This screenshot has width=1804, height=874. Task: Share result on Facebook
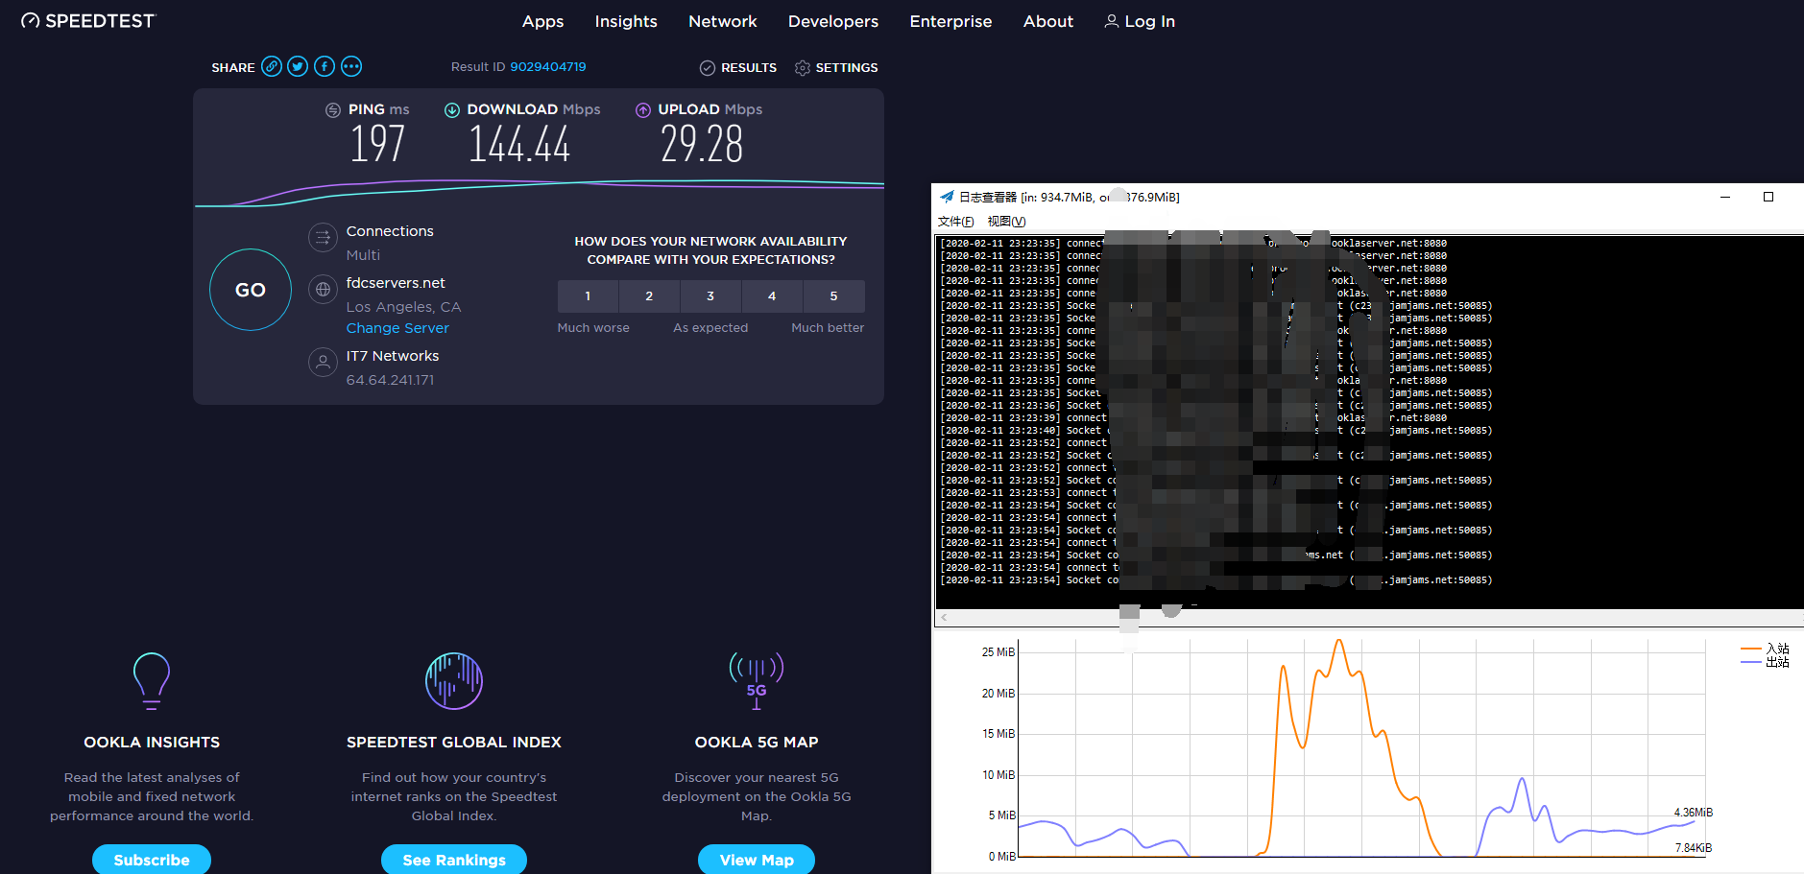[x=325, y=66]
